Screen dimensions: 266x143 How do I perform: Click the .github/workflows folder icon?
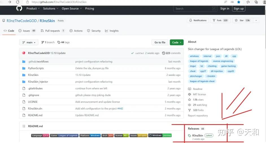[x=24, y=62]
